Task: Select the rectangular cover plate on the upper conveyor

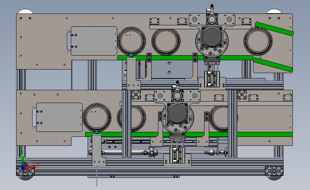Action: click(x=94, y=41)
